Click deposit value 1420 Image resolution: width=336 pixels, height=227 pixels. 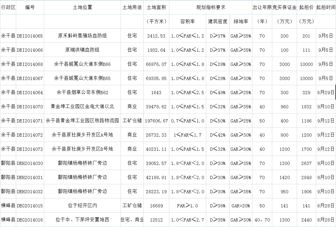click(x=285, y=177)
